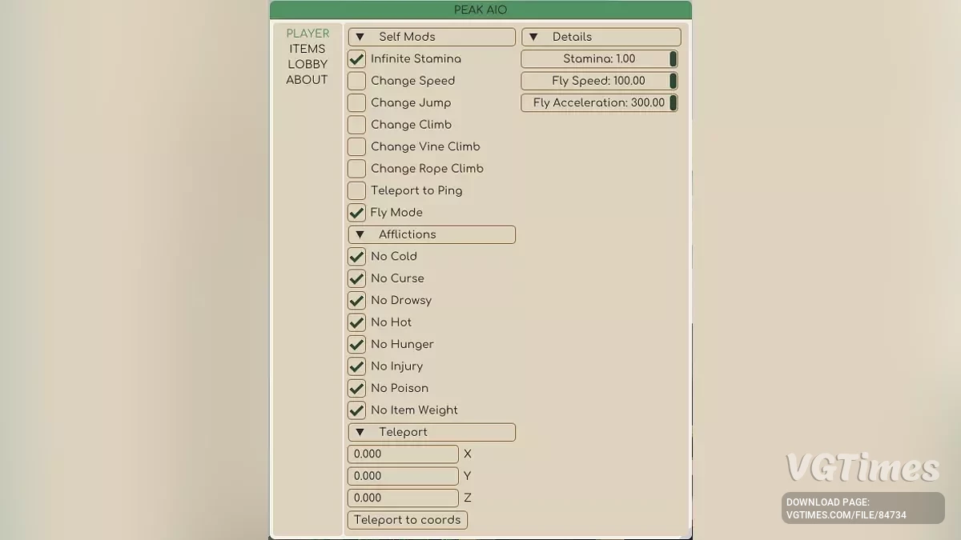Open the ITEMS tab
This screenshot has height=540, width=961.
(x=308, y=49)
